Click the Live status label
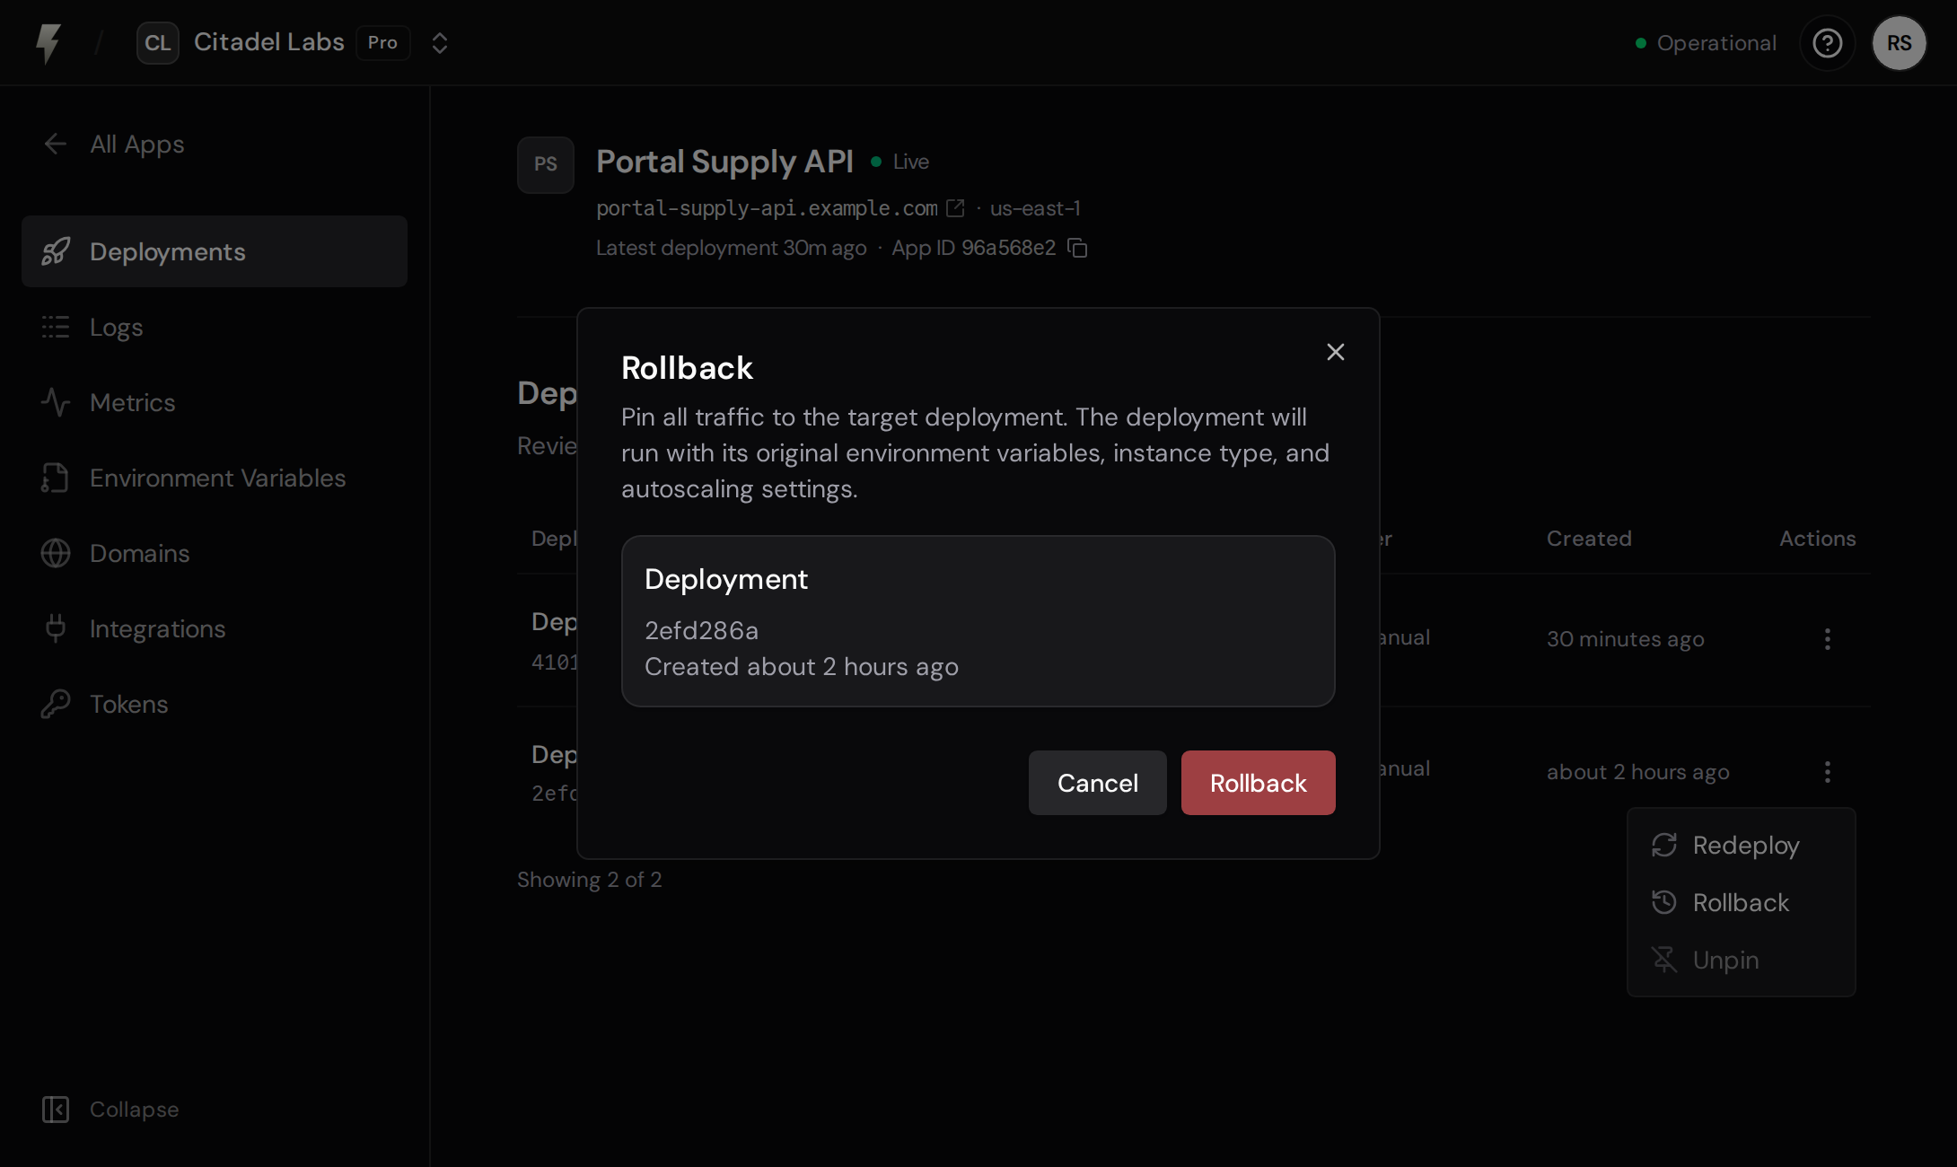 tap(911, 162)
